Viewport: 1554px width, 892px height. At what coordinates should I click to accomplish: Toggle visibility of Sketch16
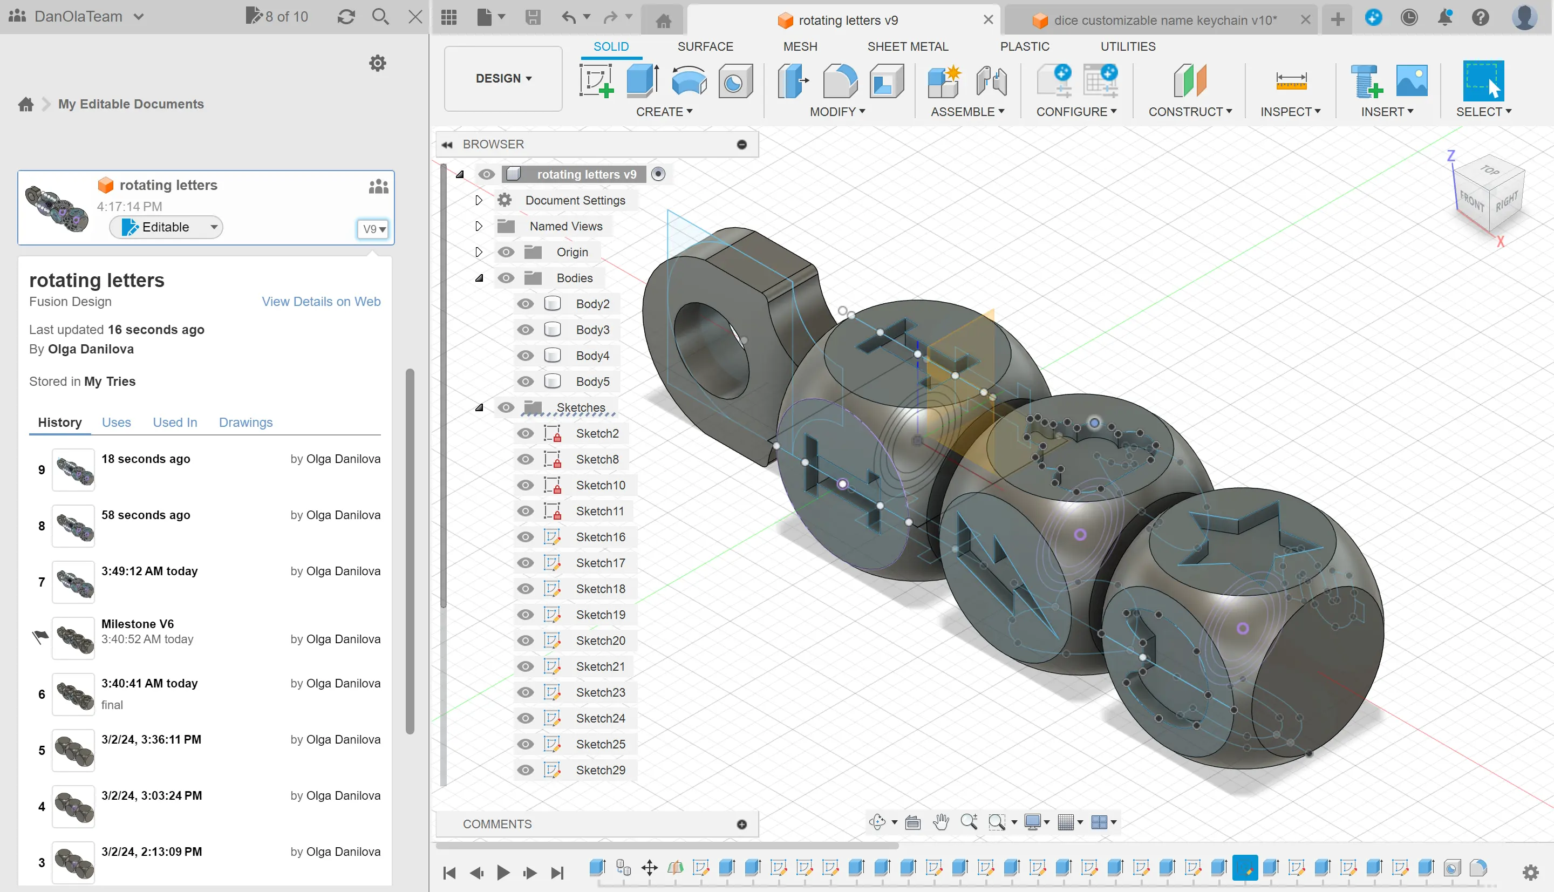525,537
